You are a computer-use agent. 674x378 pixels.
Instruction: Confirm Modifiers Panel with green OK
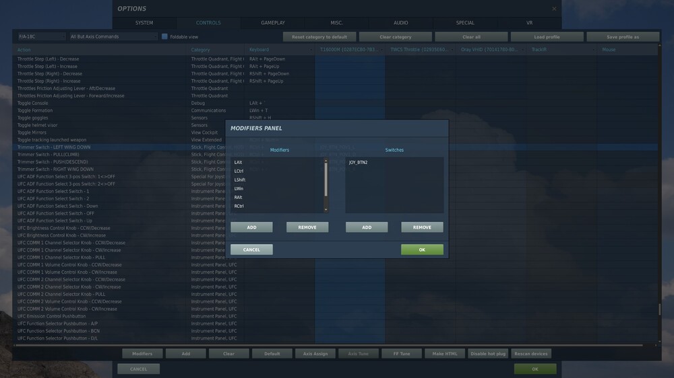(x=422, y=250)
